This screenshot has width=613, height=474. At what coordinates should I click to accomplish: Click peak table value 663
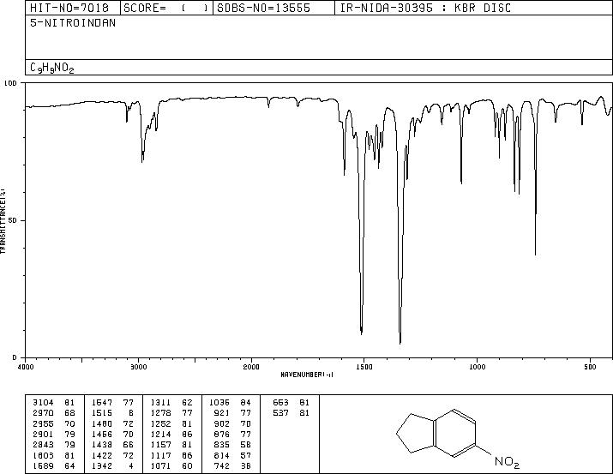(280, 403)
